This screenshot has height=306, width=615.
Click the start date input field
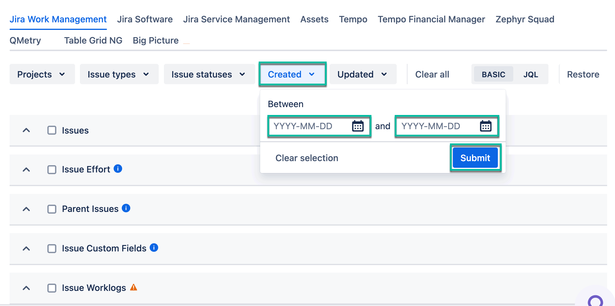click(x=310, y=126)
